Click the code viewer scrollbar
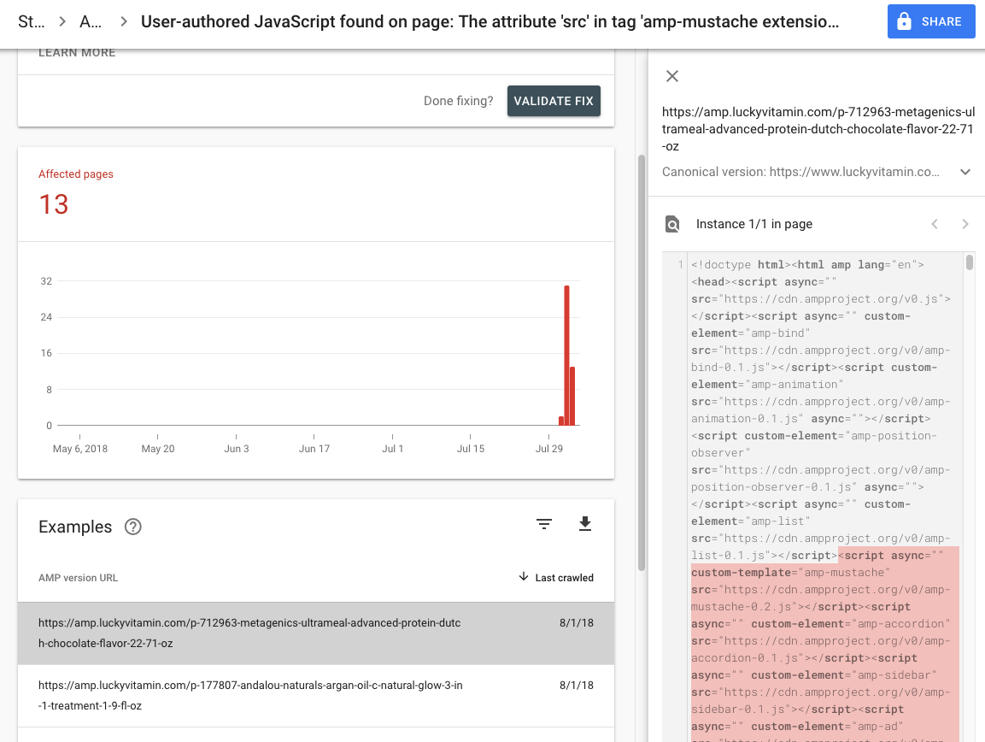 point(970,262)
